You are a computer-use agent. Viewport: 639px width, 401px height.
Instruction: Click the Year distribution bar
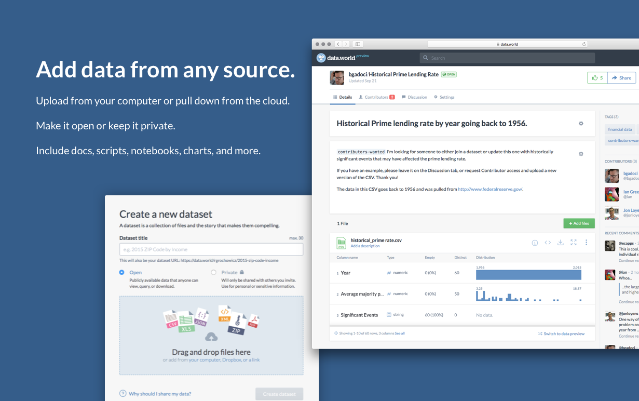click(x=528, y=274)
